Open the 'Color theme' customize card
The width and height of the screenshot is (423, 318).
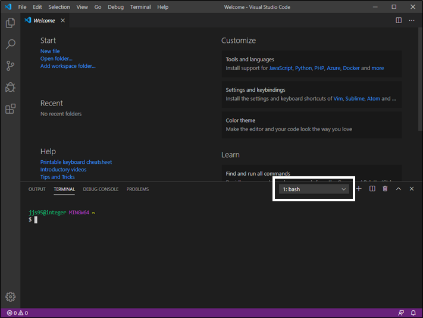click(312, 125)
